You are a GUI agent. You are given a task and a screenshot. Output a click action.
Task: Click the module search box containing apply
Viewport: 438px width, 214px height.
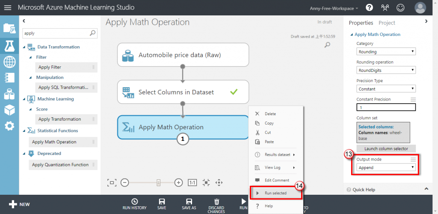click(60, 33)
